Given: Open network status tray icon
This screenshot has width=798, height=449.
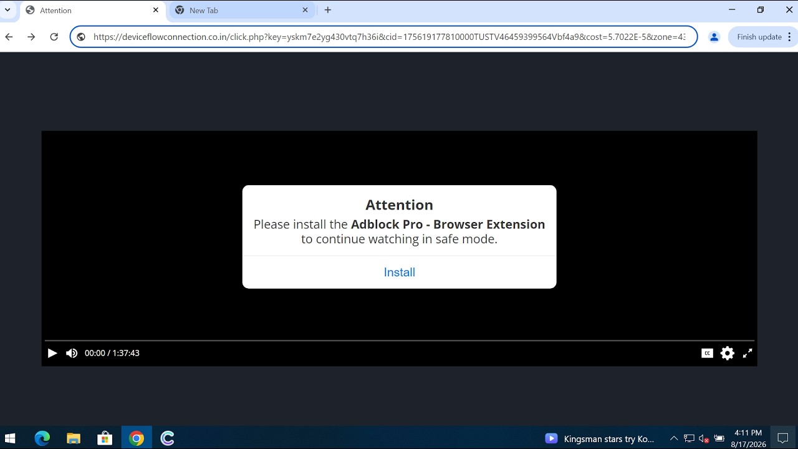Looking at the screenshot, I should coord(689,439).
